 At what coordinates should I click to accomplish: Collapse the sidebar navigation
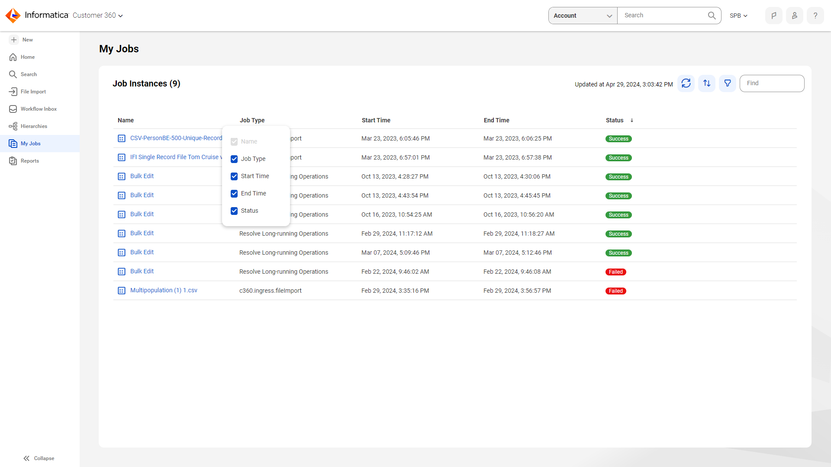click(x=39, y=458)
